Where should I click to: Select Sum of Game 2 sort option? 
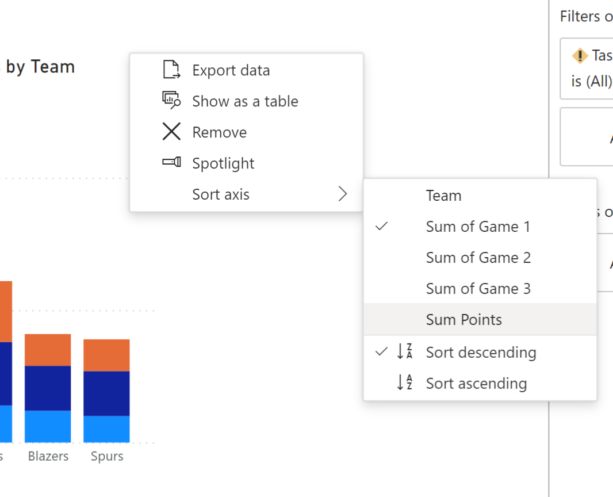tap(478, 258)
